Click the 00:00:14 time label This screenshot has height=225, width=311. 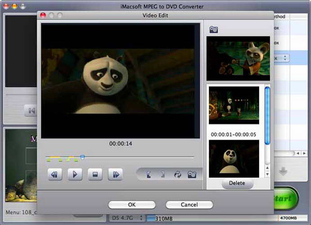pos(121,144)
